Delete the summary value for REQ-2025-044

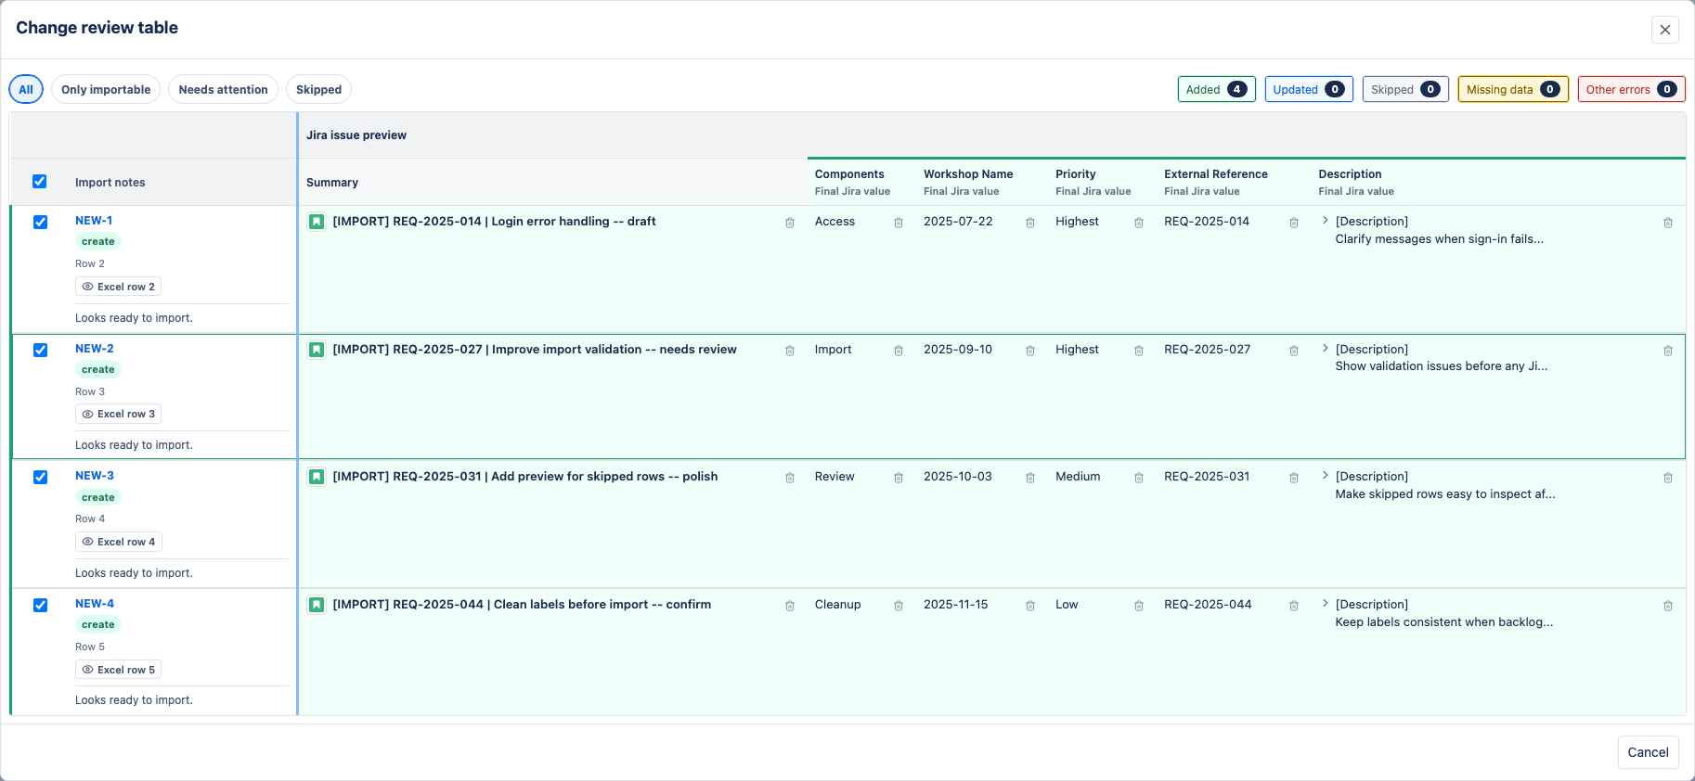point(790,606)
